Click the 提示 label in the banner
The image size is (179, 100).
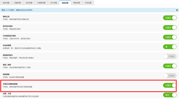pyautogui.click(x=4, y=10)
